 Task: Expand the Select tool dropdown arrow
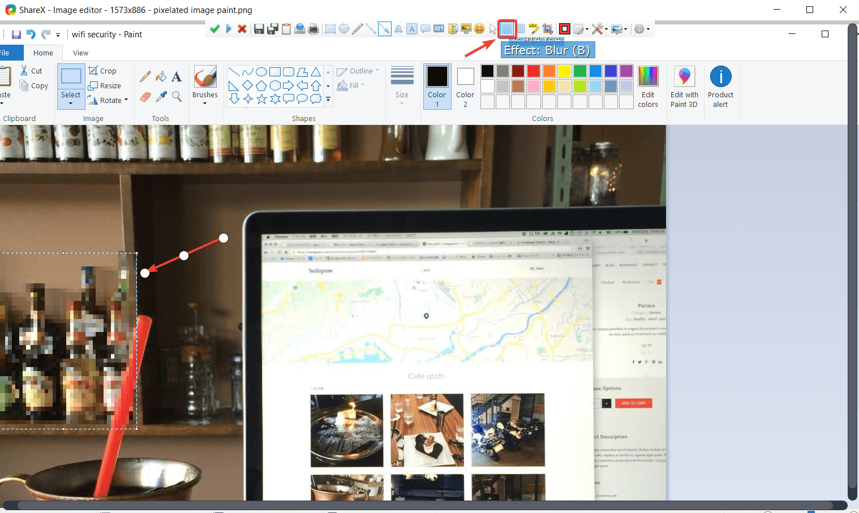point(71,103)
